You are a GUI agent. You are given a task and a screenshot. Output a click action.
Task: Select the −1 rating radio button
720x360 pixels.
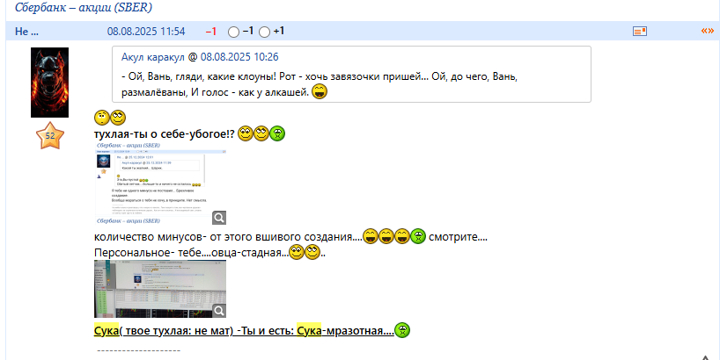tap(233, 32)
